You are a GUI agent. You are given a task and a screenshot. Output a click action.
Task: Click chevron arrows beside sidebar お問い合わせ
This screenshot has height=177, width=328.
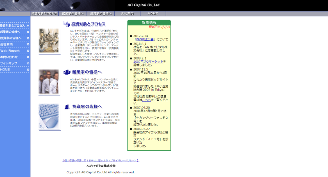point(28,57)
